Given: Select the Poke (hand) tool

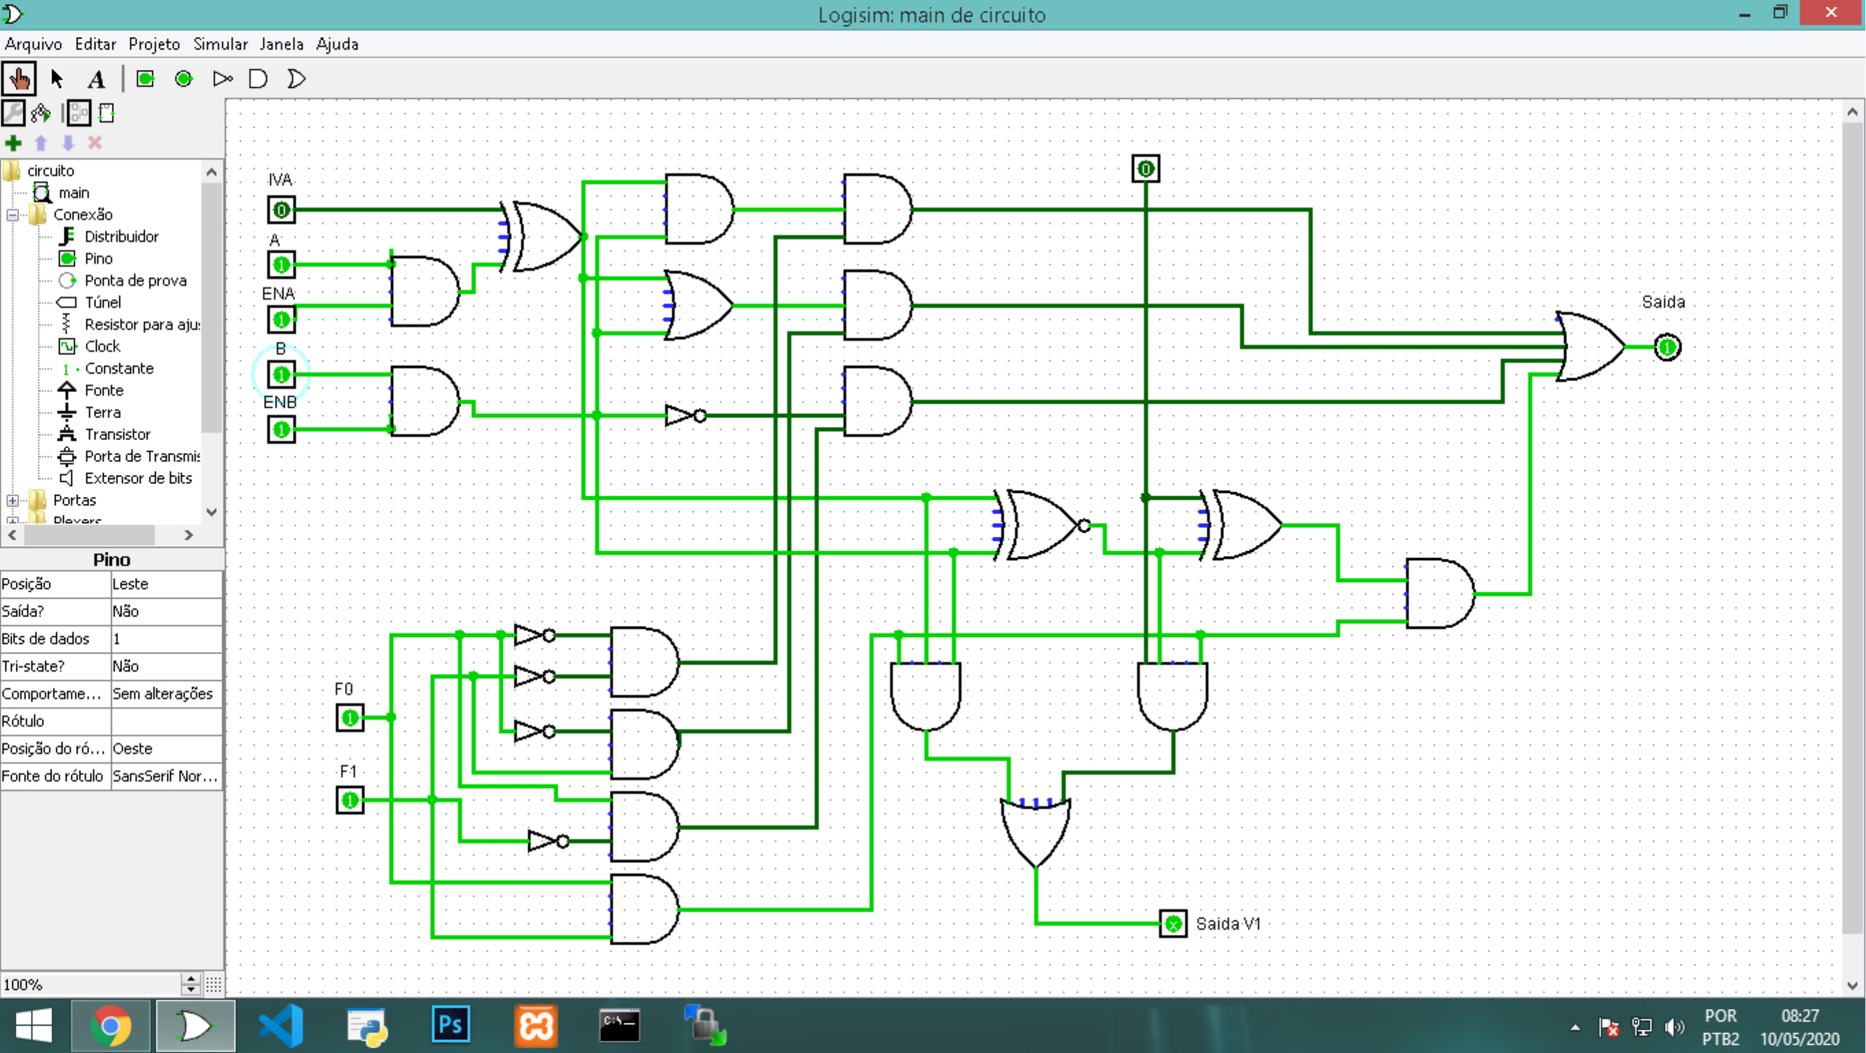Looking at the screenshot, I should tap(19, 78).
